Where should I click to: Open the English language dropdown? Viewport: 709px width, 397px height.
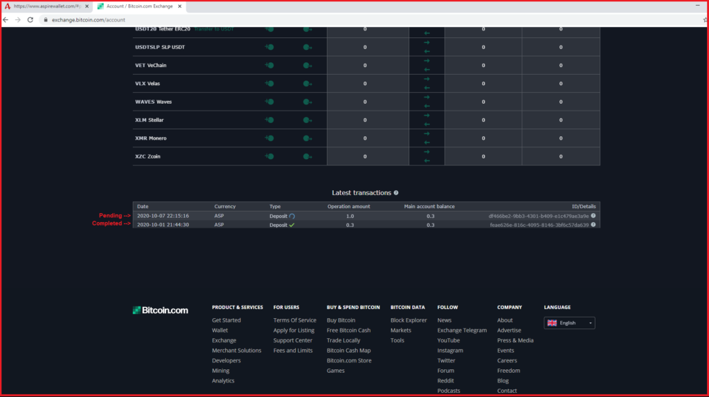click(569, 323)
